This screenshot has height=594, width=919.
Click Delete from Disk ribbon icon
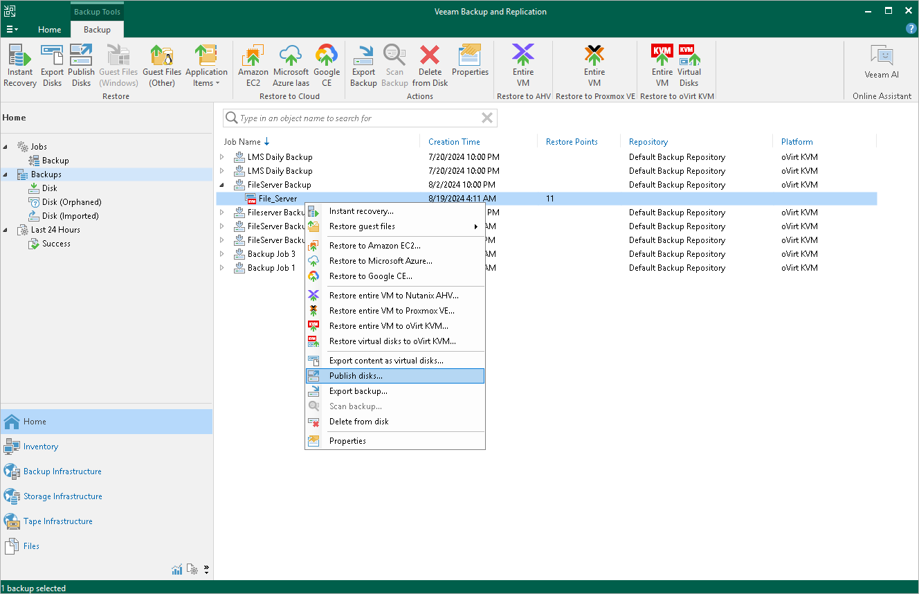pos(430,66)
